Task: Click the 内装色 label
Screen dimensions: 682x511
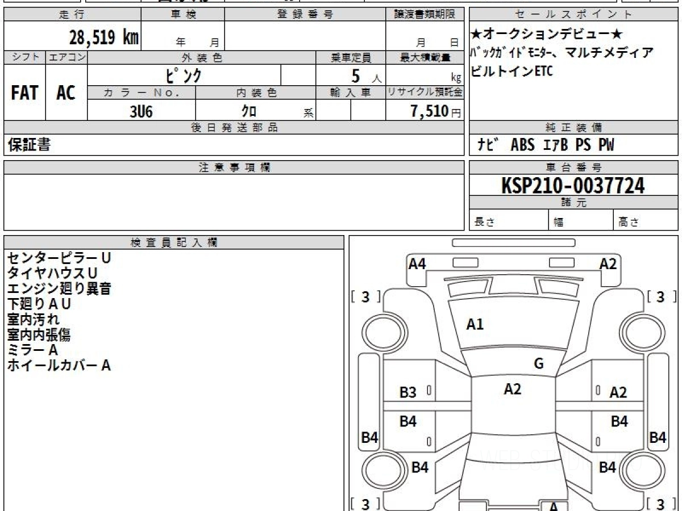Action: 256,93
